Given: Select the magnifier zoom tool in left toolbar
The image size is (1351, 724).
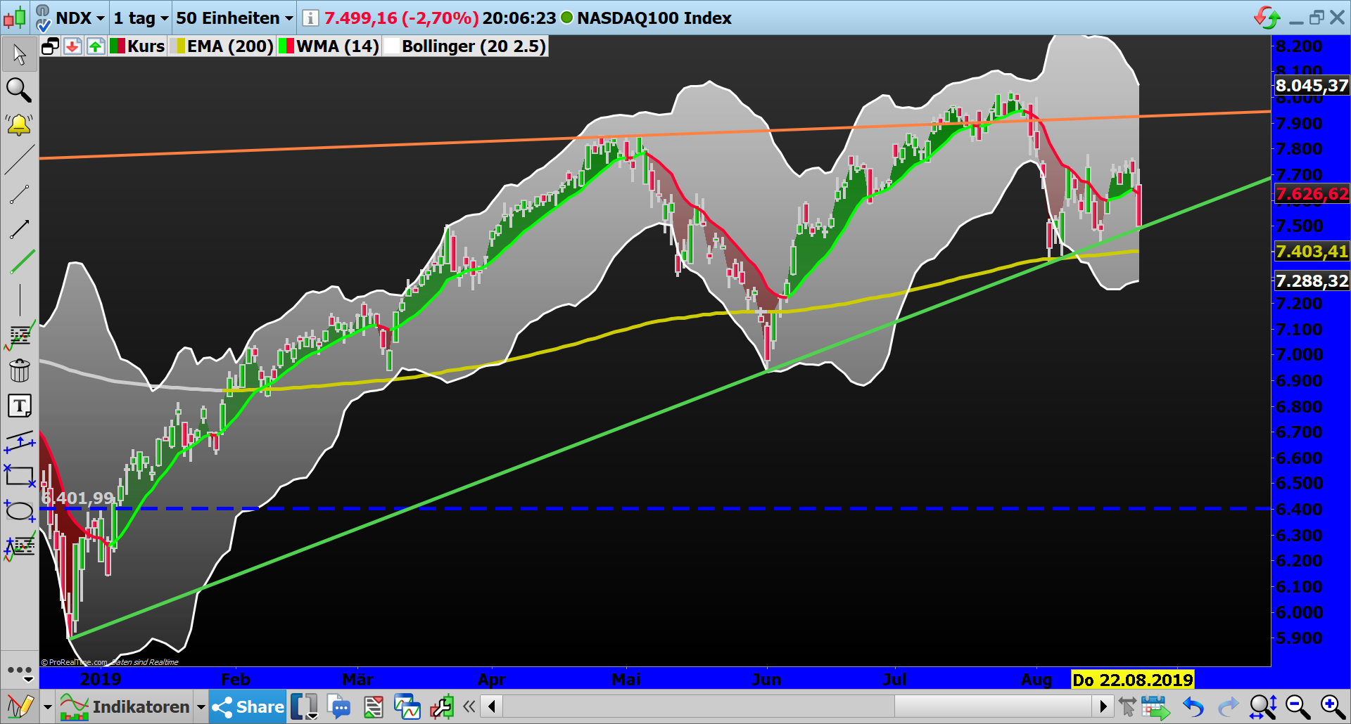Looking at the screenshot, I should point(19,91).
